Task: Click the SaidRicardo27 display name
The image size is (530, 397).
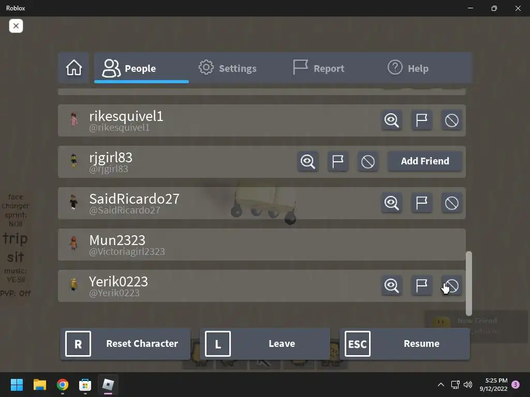Action: [134, 199]
